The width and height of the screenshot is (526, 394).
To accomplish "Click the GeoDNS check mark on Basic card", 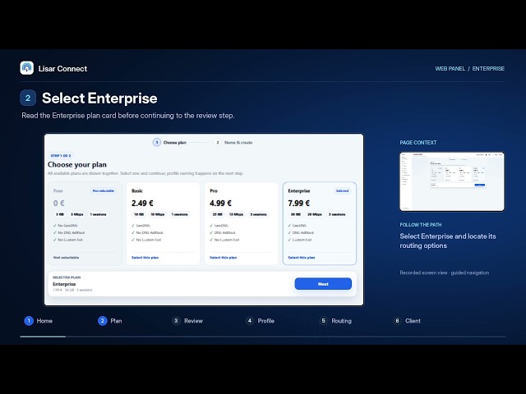I will (133, 226).
